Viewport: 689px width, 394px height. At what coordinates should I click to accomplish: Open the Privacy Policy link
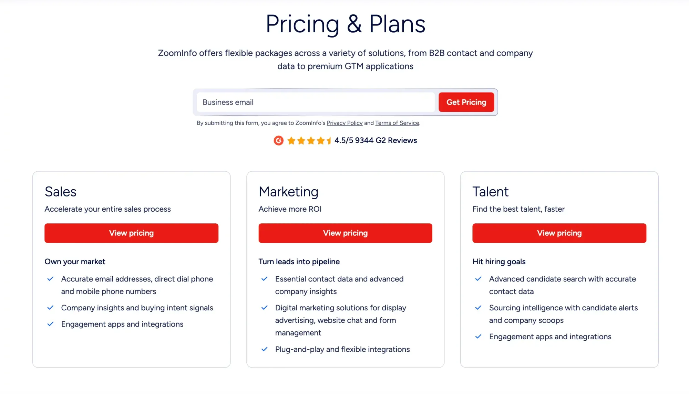click(344, 123)
